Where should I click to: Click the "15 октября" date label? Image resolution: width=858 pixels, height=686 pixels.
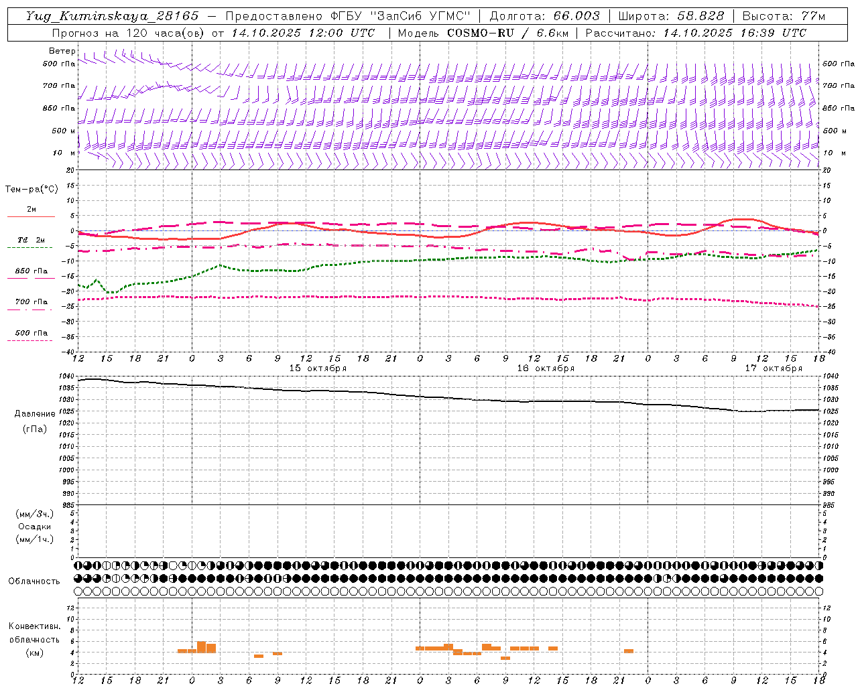tap(318, 368)
